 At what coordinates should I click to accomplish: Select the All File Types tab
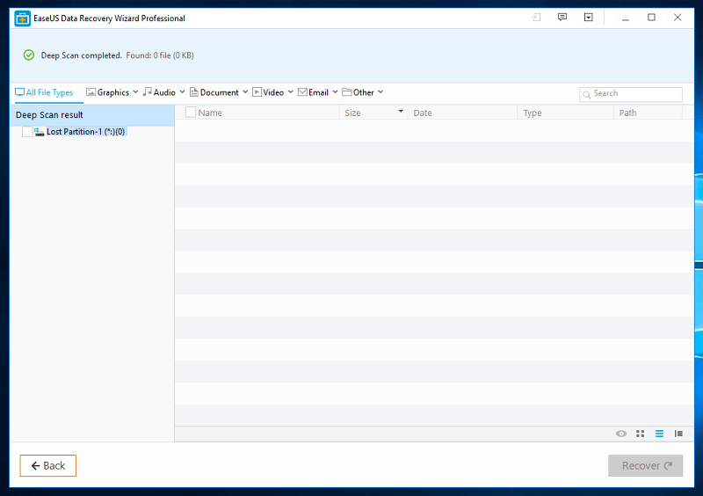[x=44, y=92]
